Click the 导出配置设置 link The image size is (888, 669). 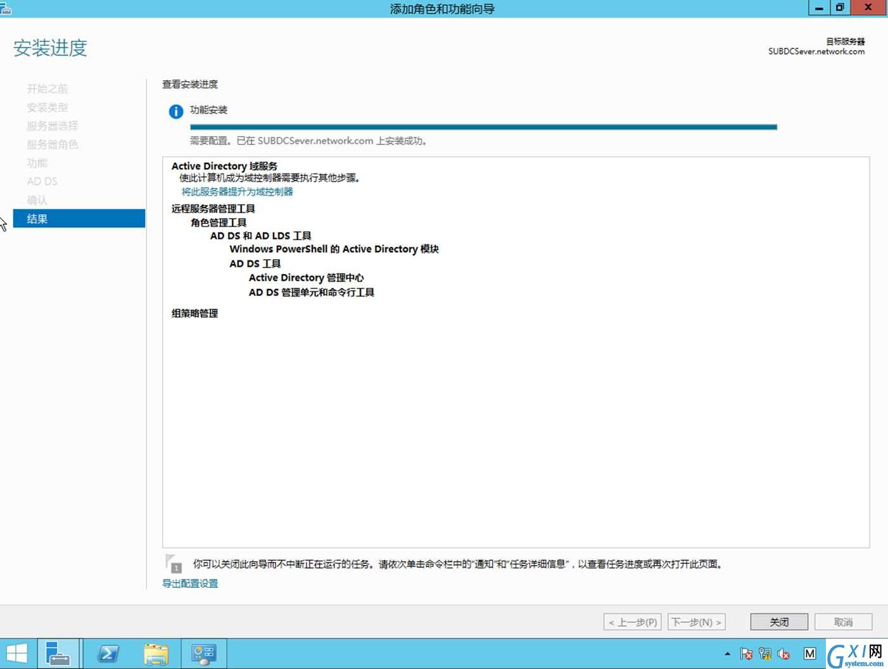coord(190,583)
